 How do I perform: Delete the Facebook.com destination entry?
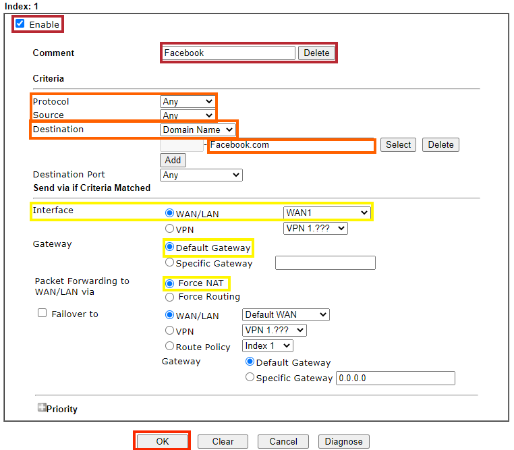pos(440,145)
